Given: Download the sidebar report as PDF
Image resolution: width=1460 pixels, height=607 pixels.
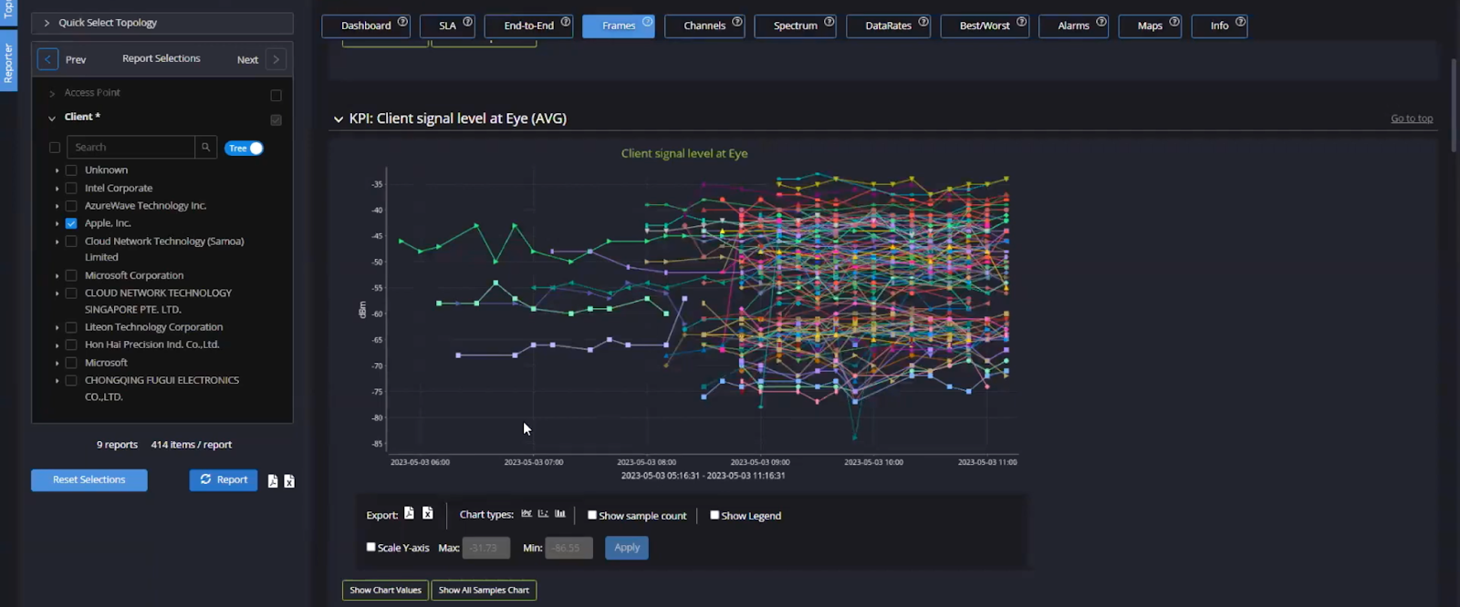Looking at the screenshot, I should 273,481.
